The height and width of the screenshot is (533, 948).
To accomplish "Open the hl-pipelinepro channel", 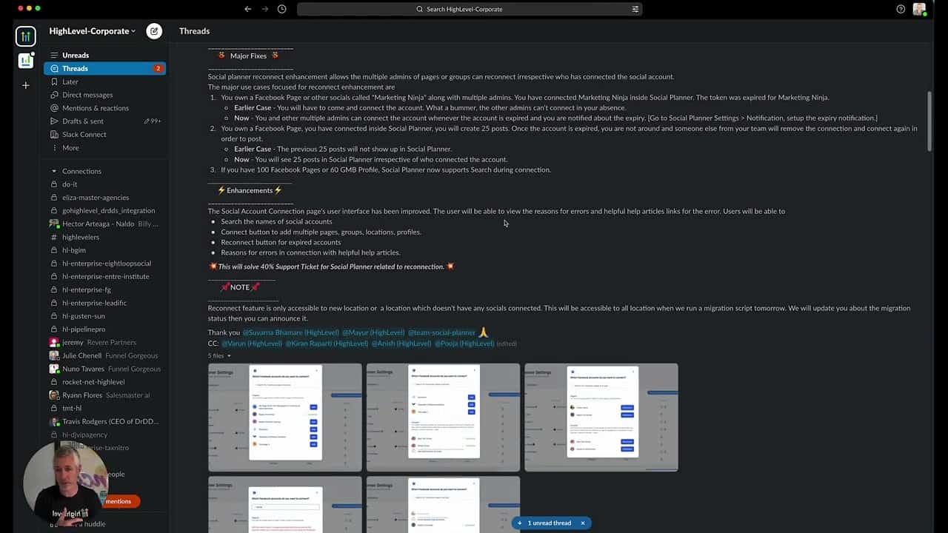I will point(84,329).
